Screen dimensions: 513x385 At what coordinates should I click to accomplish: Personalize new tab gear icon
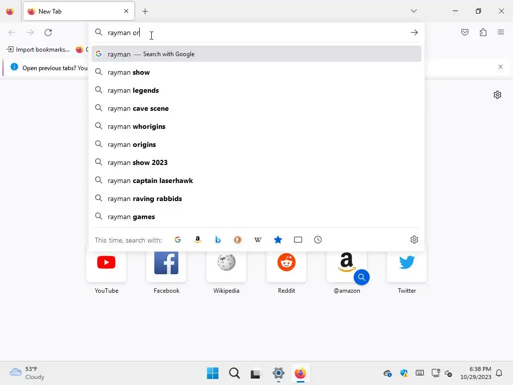coord(497,95)
